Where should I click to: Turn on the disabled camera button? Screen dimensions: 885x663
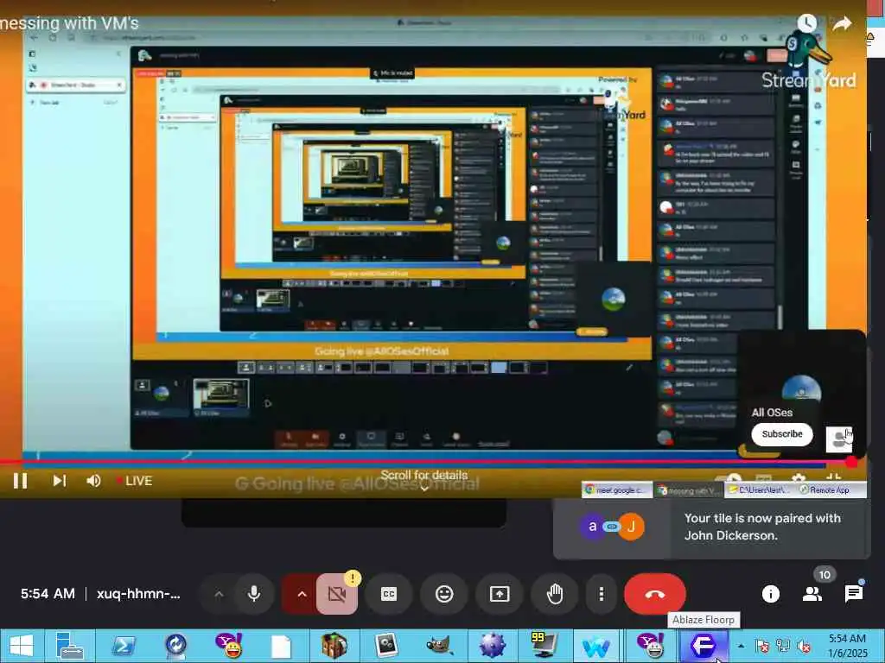(x=337, y=594)
